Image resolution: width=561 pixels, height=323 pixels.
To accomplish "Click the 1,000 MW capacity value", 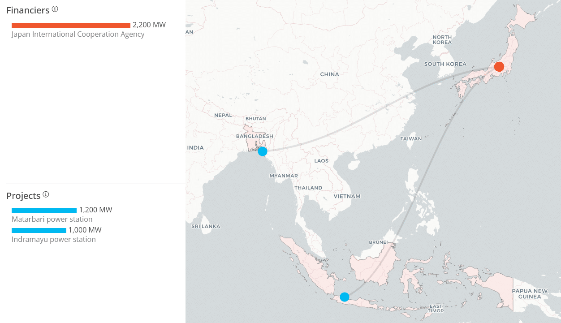I will point(85,230).
